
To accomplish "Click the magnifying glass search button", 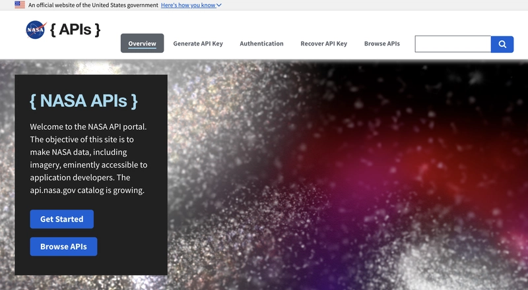I will (502, 44).
